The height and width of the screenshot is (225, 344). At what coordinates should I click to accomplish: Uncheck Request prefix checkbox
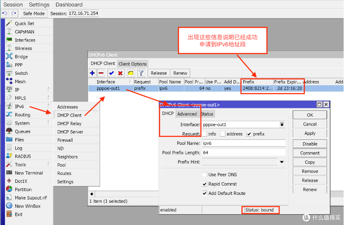249,134
